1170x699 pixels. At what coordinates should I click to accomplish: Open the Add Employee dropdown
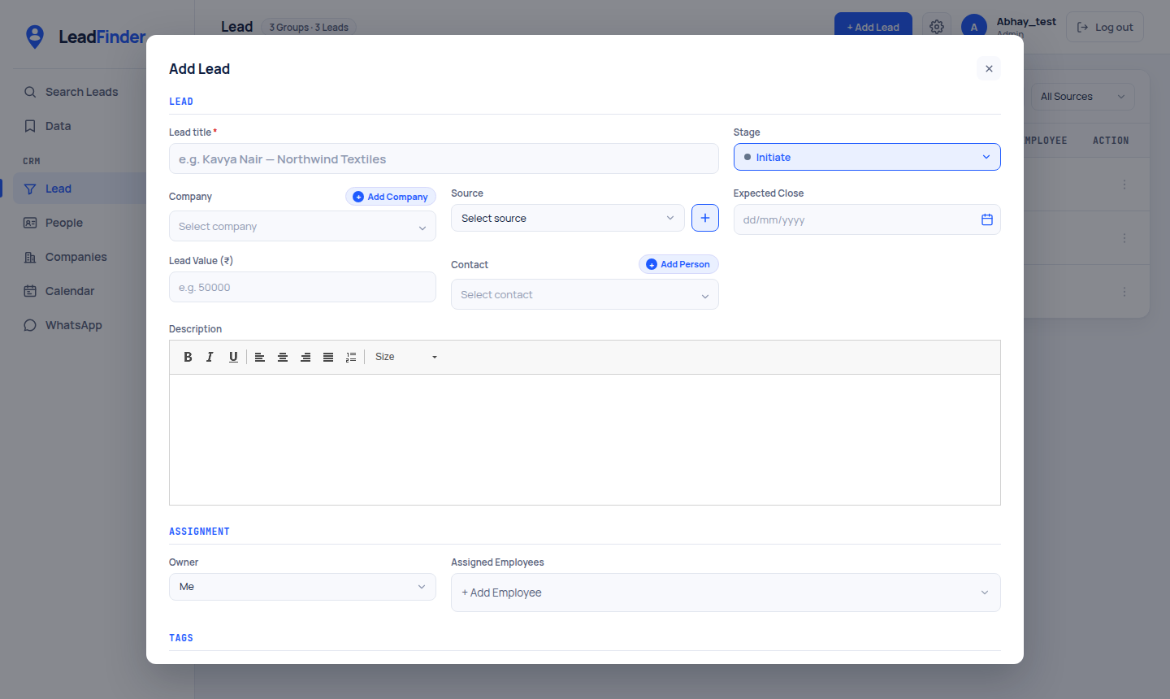[x=726, y=593]
